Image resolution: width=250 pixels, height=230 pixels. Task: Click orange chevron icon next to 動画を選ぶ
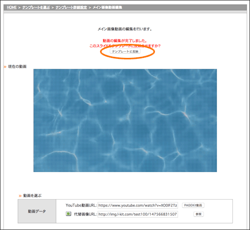click(x=20, y=196)
